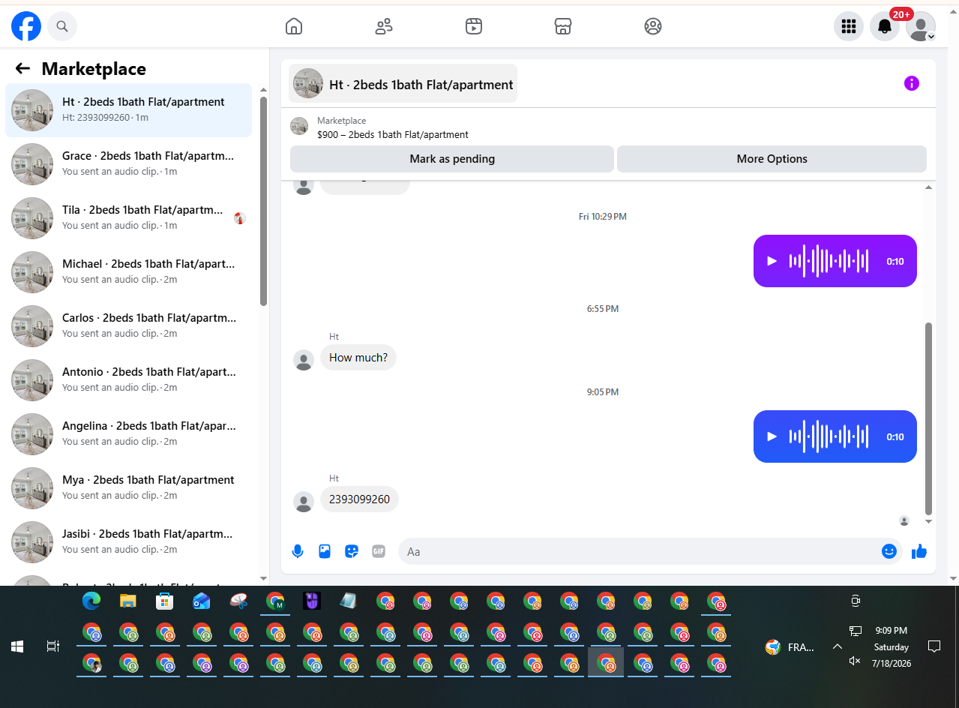Open the account profile menu
The height and width of the screenshot is (708, 959).
pos(921,26)
